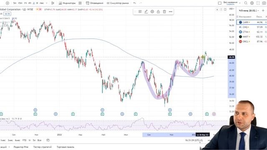267x150 pixels.
Task: Open chart settings gear in top bar
Action: 252,3
